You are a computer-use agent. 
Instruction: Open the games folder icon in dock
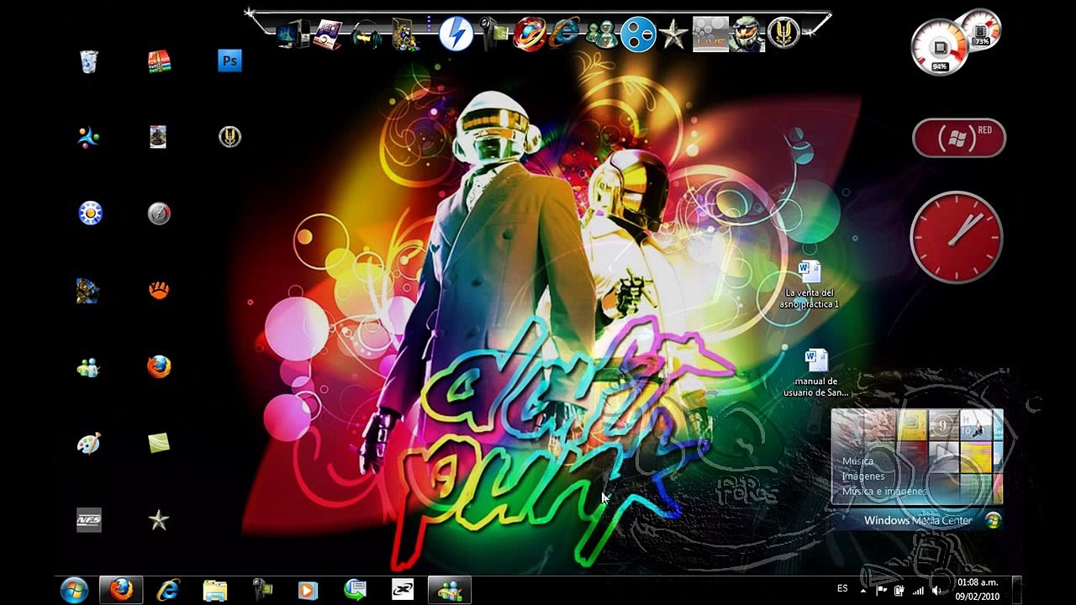(407, 34)
